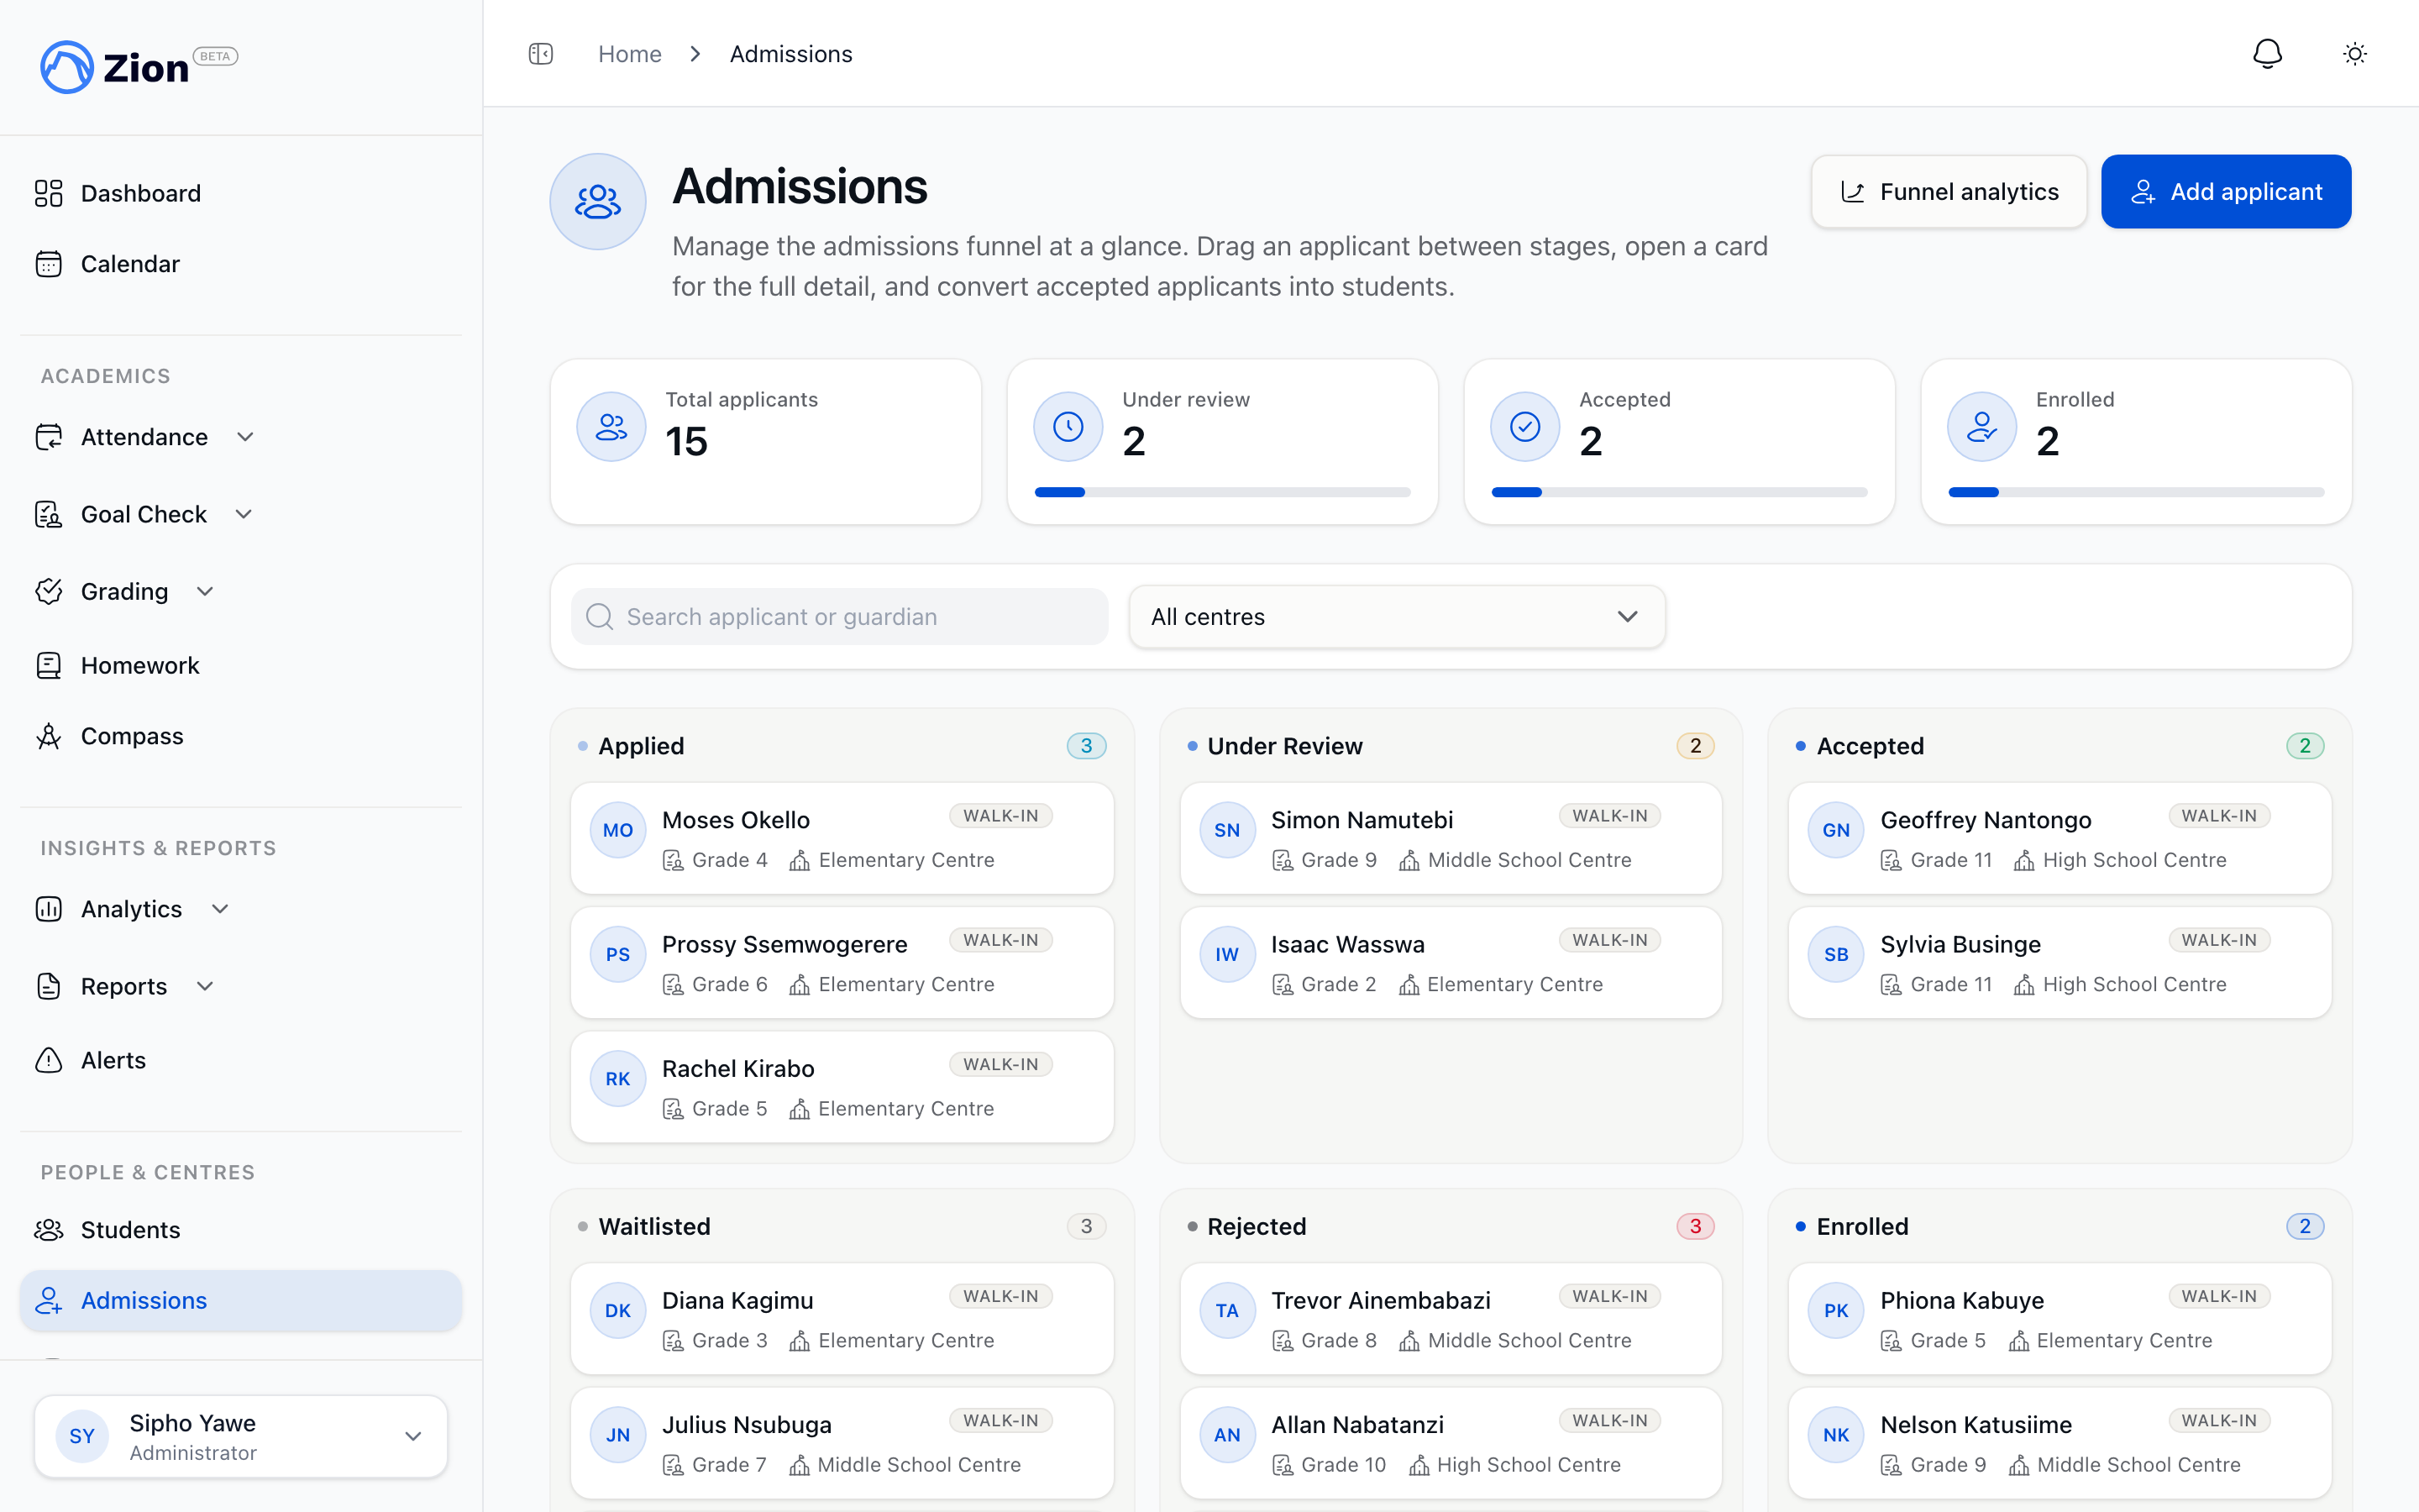Expand the Reports submenu chevron
The image size is (2419, 1512).
(205, 986)
